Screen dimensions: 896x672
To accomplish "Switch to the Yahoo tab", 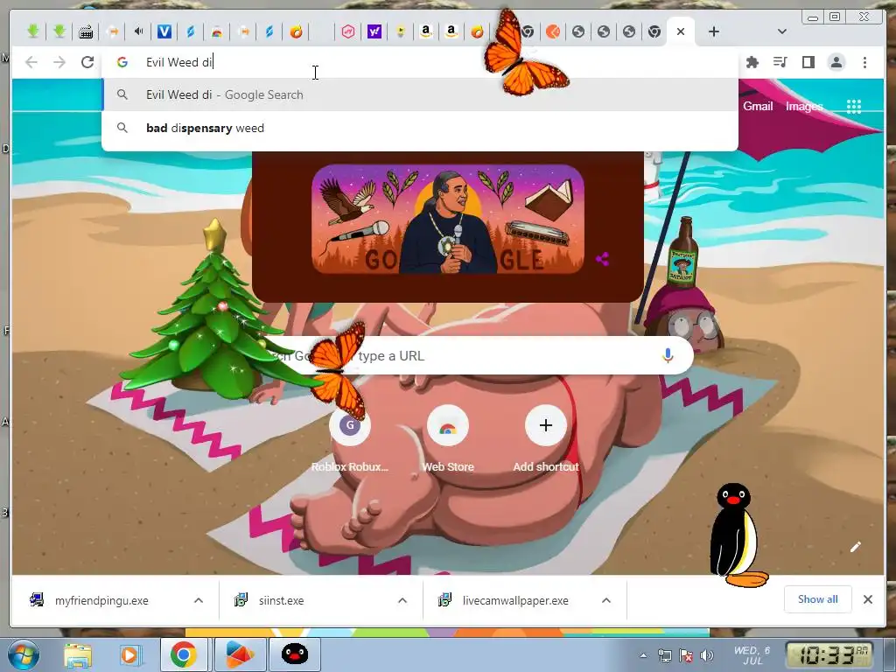I will [374, 31].
